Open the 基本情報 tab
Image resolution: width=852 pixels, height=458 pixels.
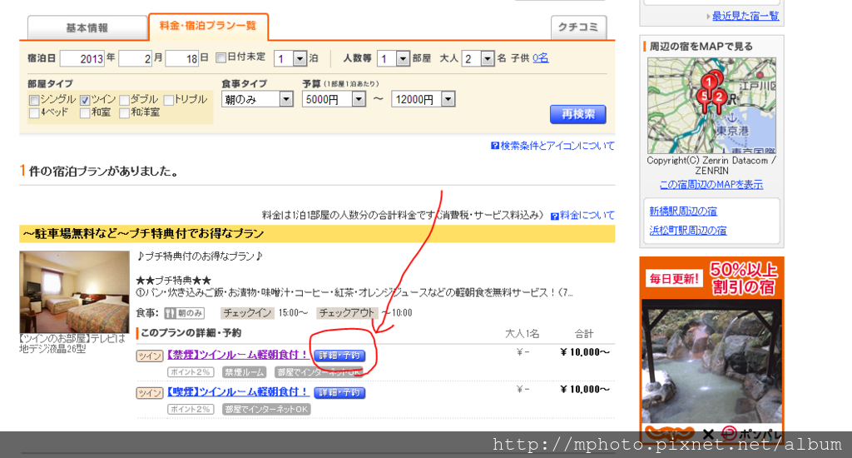coord(87,27)
